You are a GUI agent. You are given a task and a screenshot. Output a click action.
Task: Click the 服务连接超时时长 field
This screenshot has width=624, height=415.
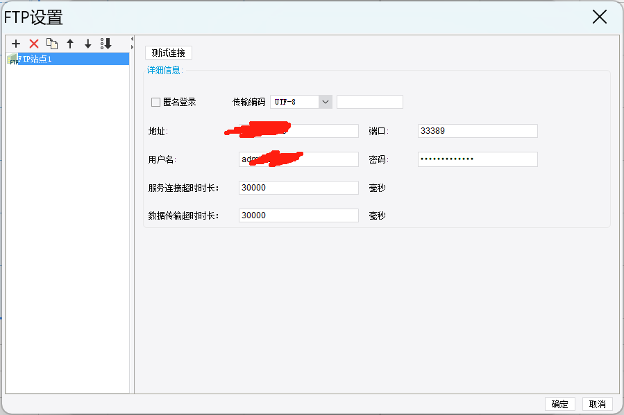(298, 188)
